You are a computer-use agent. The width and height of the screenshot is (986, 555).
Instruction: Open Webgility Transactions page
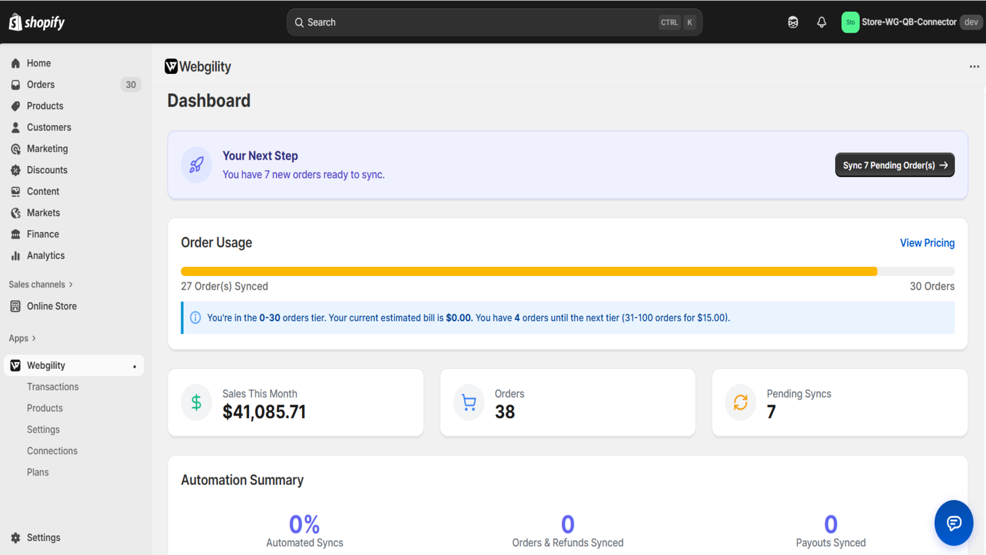pyautogui.click(x=52, y=387)
